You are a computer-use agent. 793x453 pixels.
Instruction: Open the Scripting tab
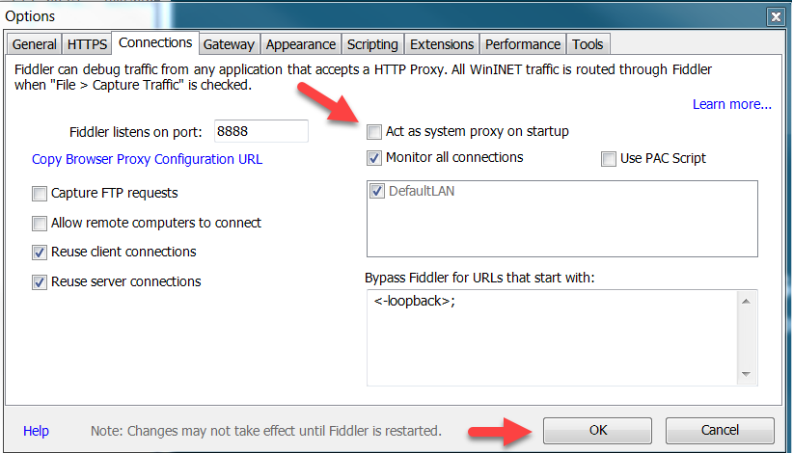(372, 44)
